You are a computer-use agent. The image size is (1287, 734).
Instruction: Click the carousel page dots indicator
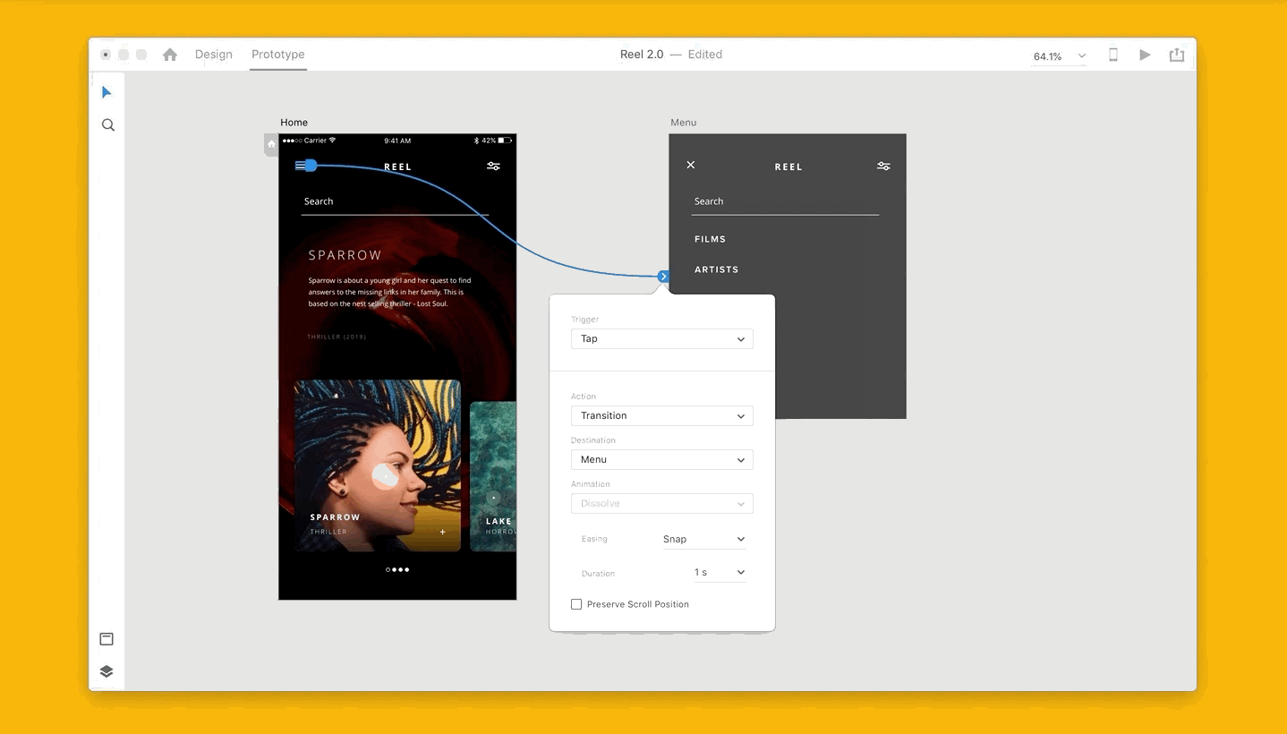(x=397, y=569)
